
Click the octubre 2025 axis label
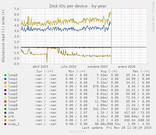(x=98, y=67)
